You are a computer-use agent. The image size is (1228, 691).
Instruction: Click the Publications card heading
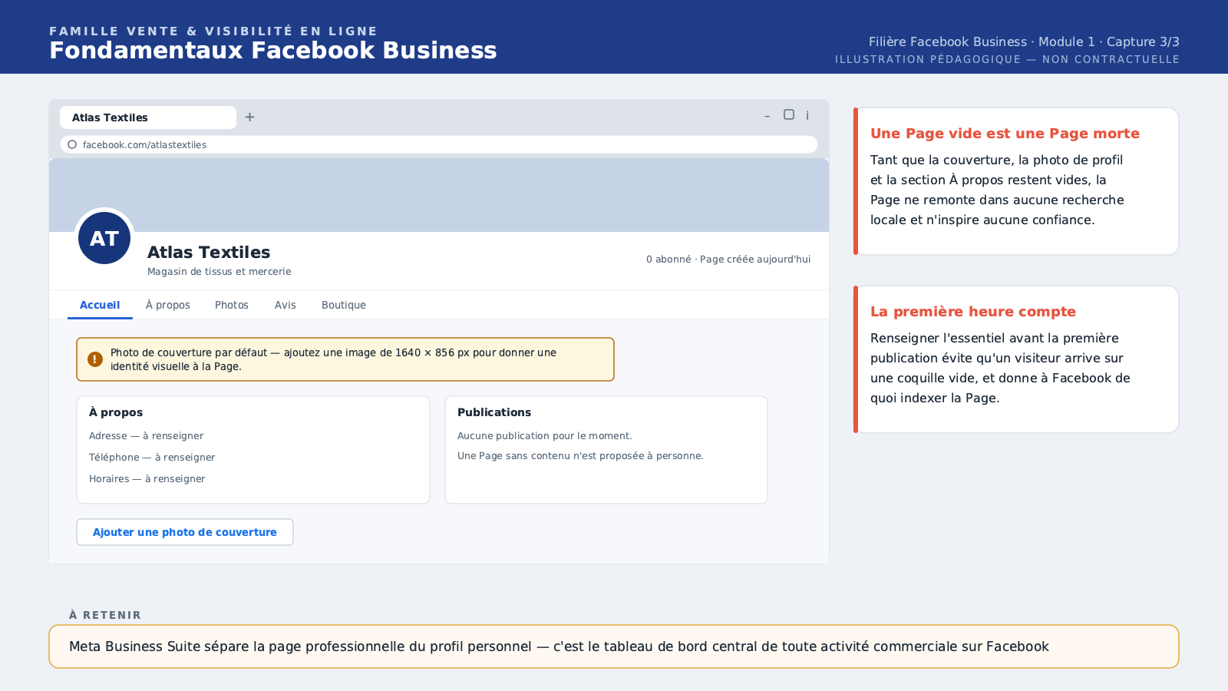coord(494,412)
